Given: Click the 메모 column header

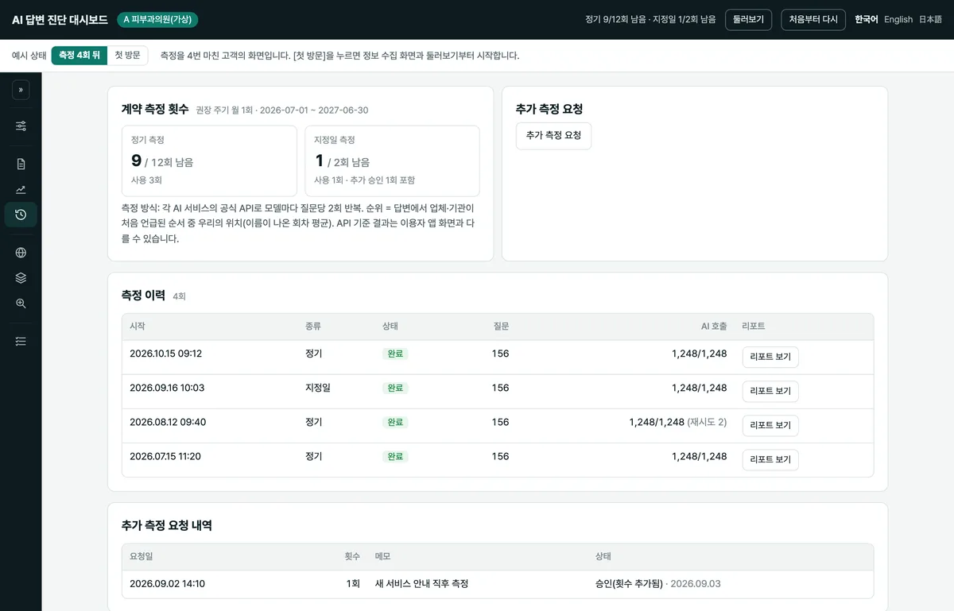Looking at the screenshot, I should [383, 557].
